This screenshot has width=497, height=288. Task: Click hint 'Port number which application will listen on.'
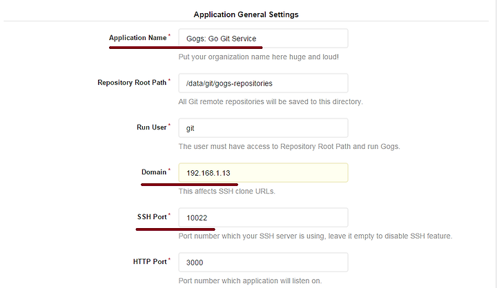[x=250, y=280]
